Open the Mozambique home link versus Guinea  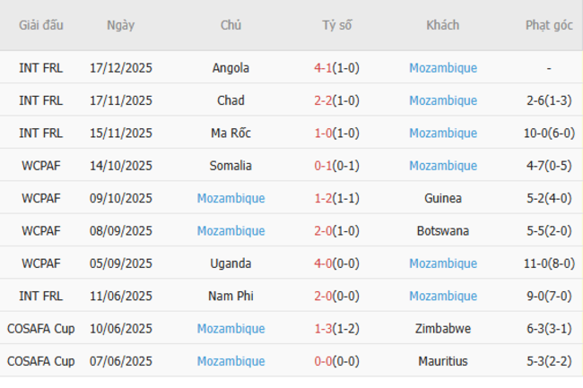[231, 198]
